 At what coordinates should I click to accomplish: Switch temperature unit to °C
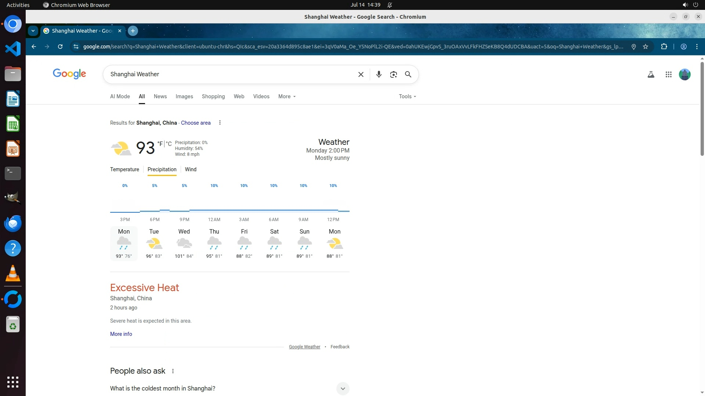point(169,144)
